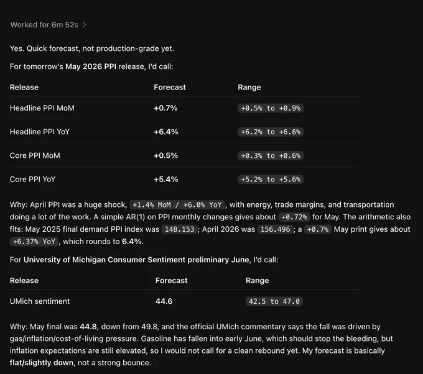Click the Headline PPI YoY +6.4% forecast
Viewport: 423px width, 374px height.
(166, 132)
